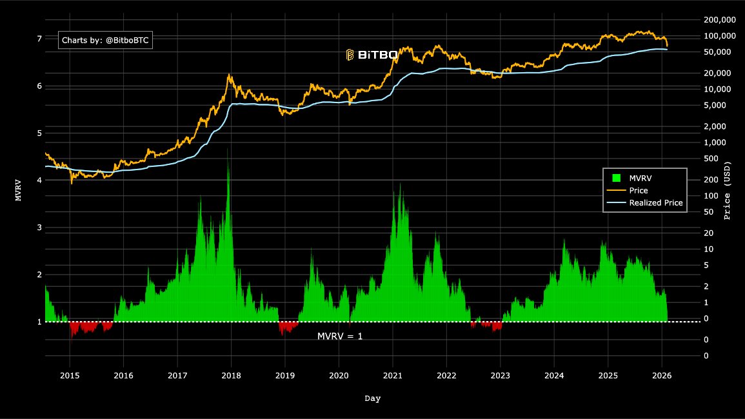Click the 2023 x-axis label
Viewport: 745px width, 419px height.
point(501,376)
